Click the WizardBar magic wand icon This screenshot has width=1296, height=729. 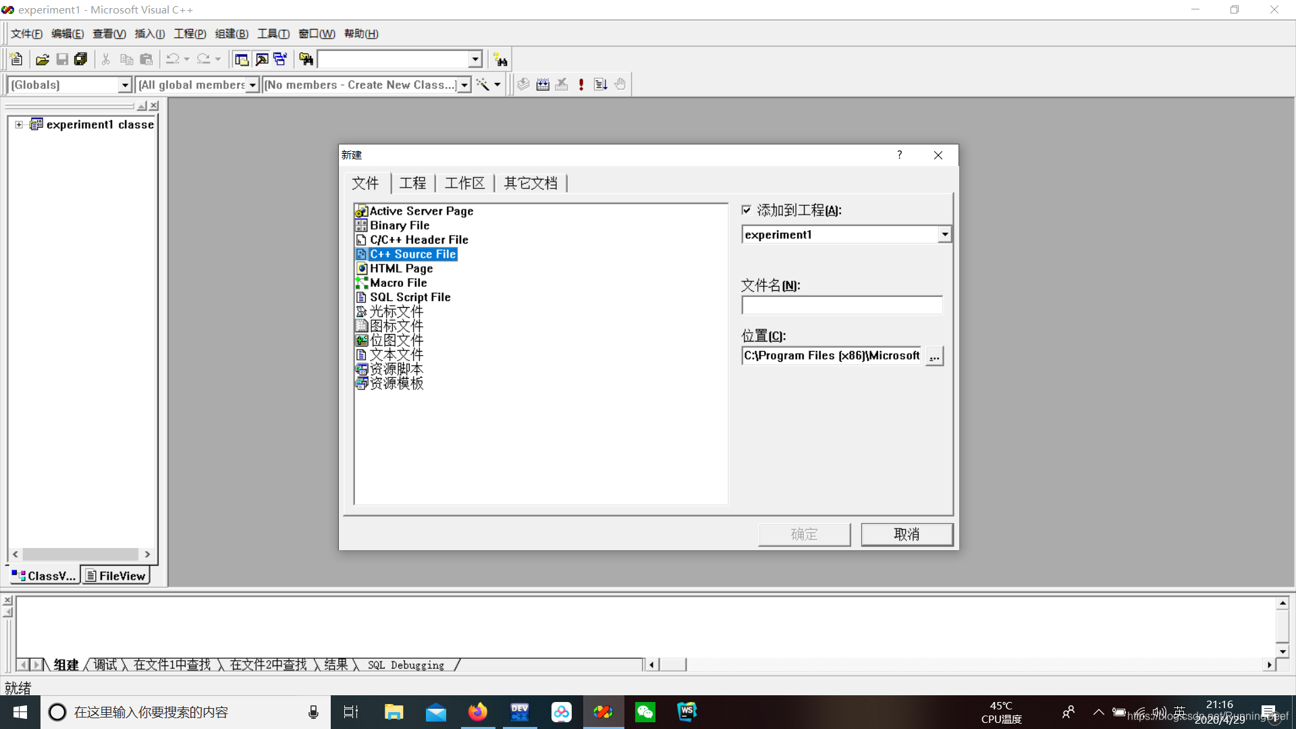[x=483, y=84]
